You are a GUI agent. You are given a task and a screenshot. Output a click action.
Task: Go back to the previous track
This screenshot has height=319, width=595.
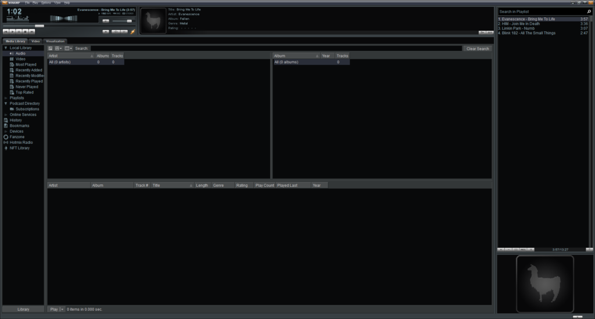pyautogui.click(x=6, y=31)
